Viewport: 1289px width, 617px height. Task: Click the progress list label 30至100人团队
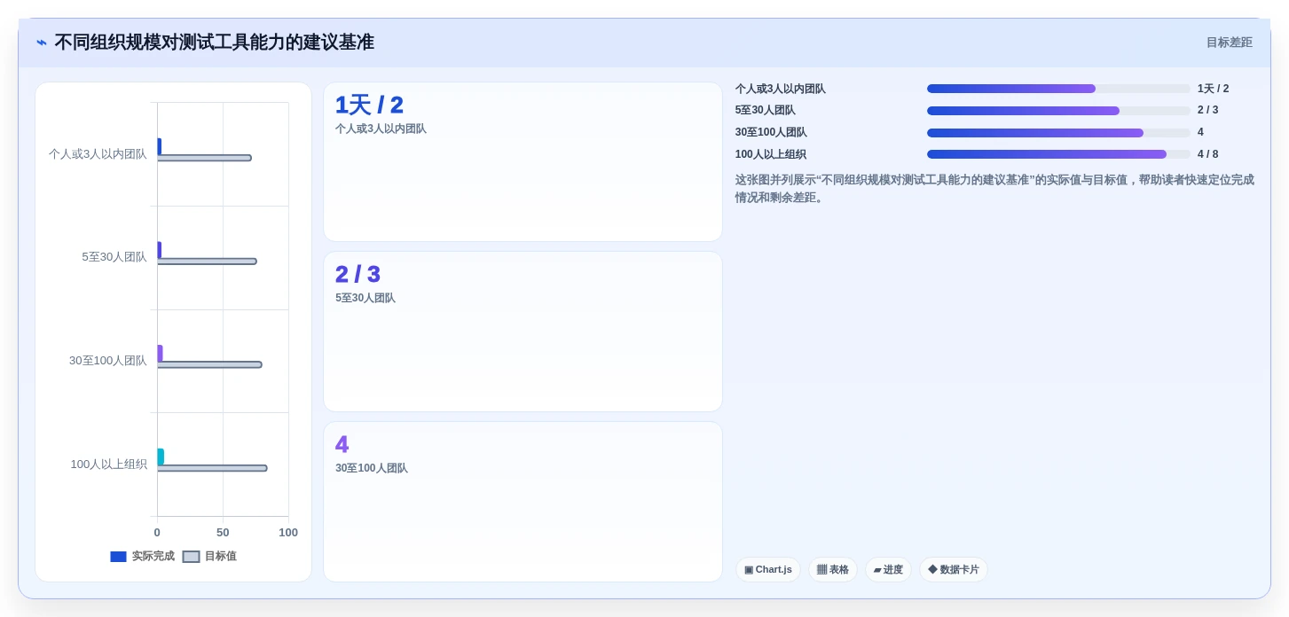(x=771, y=133)
